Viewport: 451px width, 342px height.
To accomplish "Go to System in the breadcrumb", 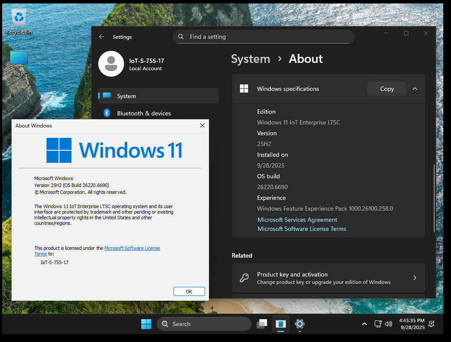I will coord(251,59).
